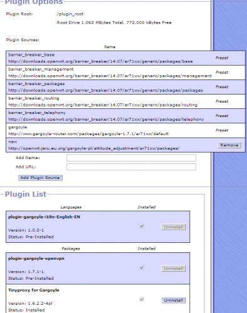The image size is (247, 313).
Task: Select the barrier_breaker_telephony source name
Action: [x=37, y=113]
